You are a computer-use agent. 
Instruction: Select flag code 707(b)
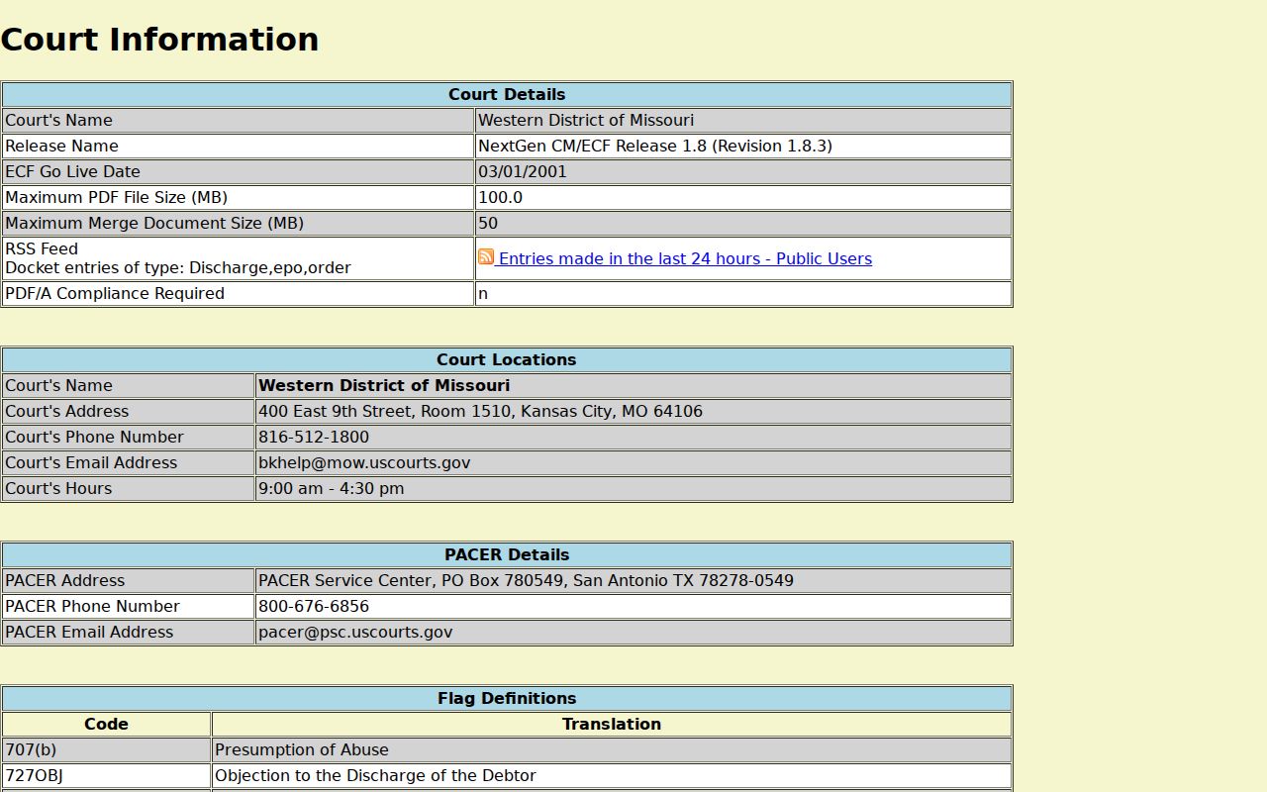(x=31, y=749)
